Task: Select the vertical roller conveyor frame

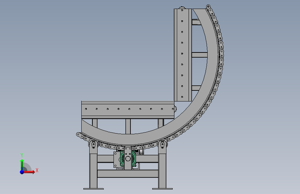Action: tap(182, 55)
